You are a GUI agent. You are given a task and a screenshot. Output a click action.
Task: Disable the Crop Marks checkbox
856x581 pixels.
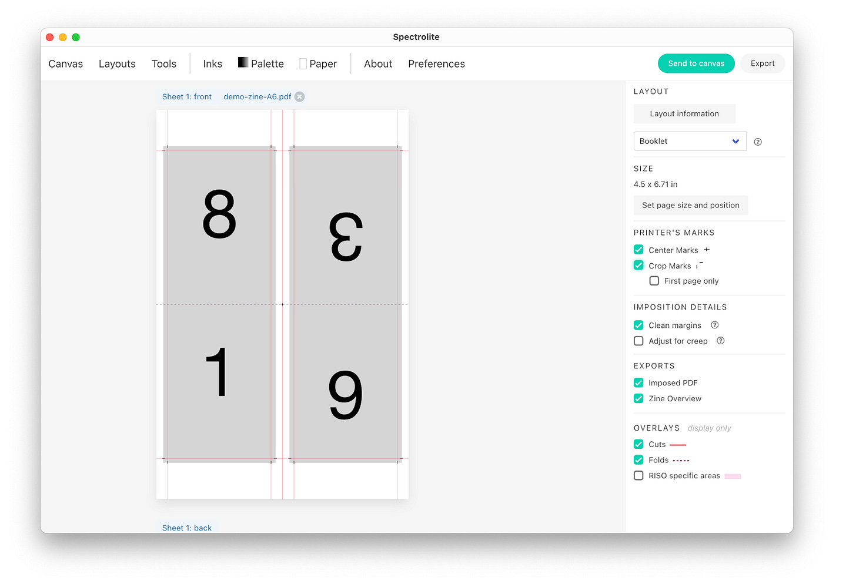click(x=638, y=266)
